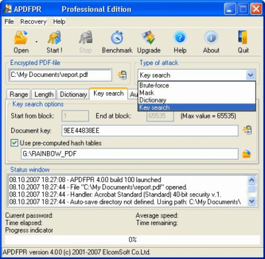Click the status line 'APDFPR 4.00 build 100 launched'
Screen dimensions: 265x259
point(85,180)
